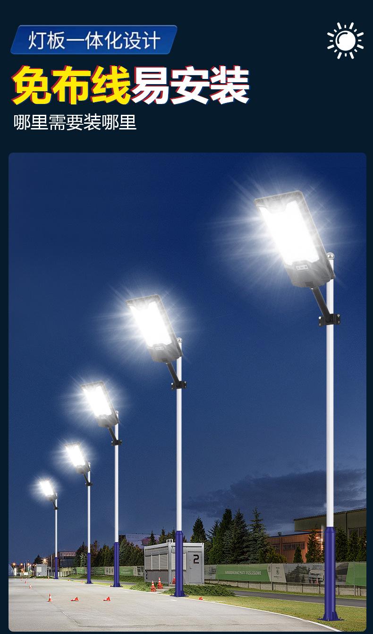Click the largest nearest street lamp head
The image size is (373, 634).
click(294, 238)
